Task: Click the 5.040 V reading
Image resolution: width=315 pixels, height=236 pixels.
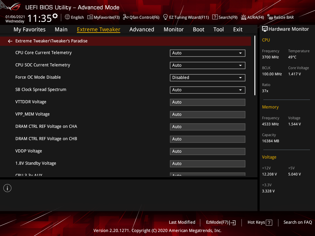Action: 294,174
